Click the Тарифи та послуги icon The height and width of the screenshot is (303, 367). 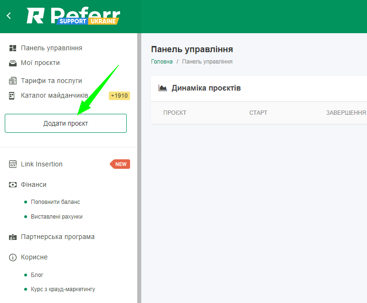click(13, 81)
